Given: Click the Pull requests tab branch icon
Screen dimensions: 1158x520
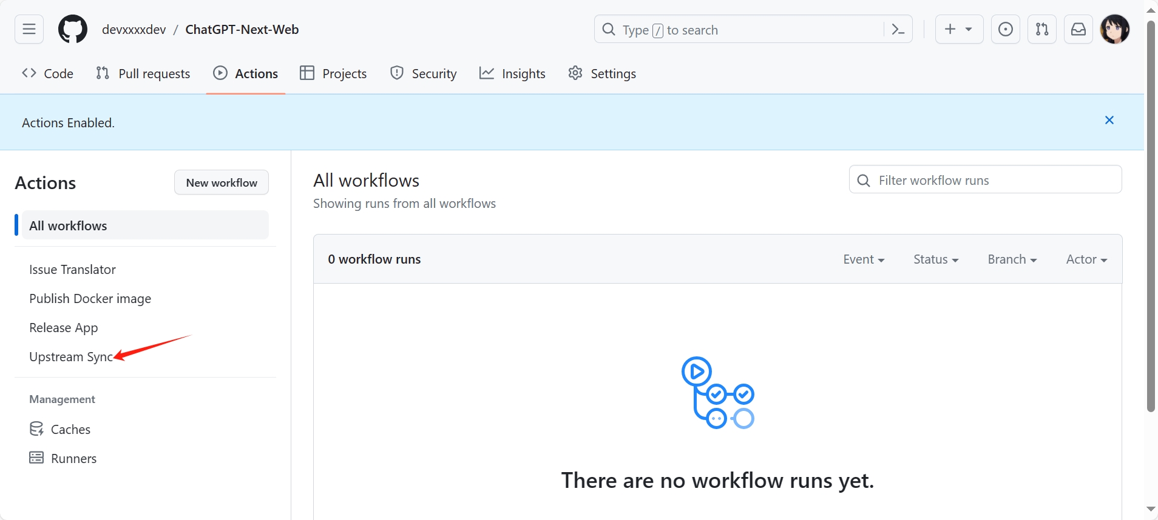Looking at the screenshot, I should coord(103,73).
